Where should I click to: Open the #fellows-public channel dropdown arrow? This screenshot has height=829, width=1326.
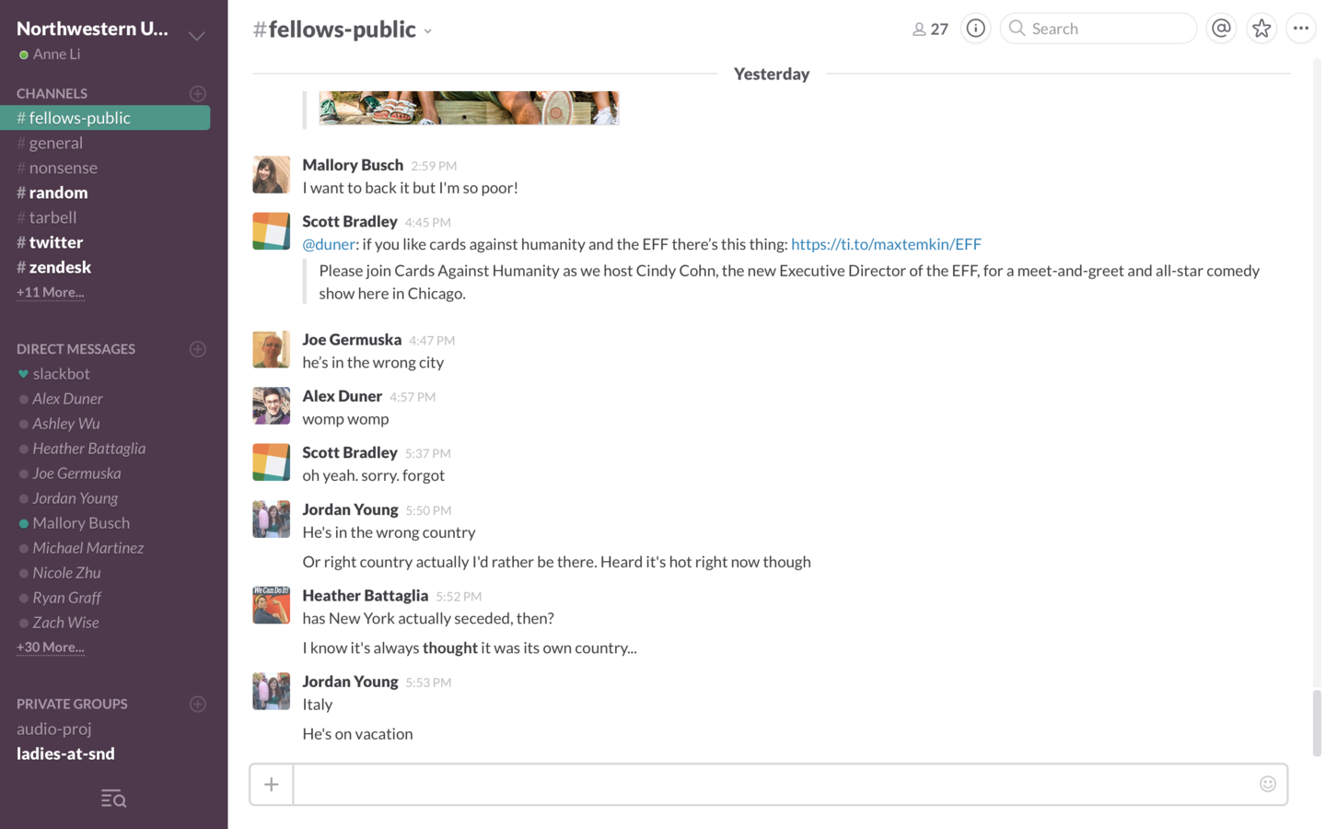(427, 31)
